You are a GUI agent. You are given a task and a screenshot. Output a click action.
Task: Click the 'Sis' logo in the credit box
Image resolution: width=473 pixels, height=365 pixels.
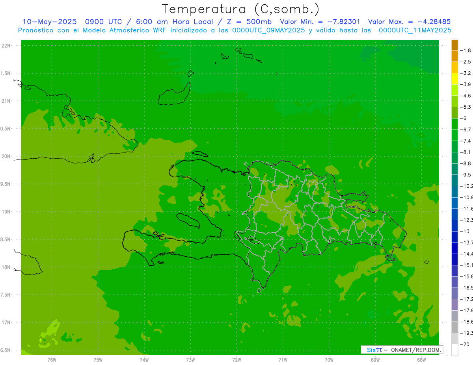click(x=371, y=350)
